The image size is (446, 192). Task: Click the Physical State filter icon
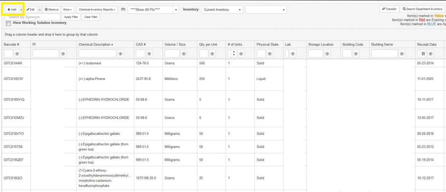point(269,54)
